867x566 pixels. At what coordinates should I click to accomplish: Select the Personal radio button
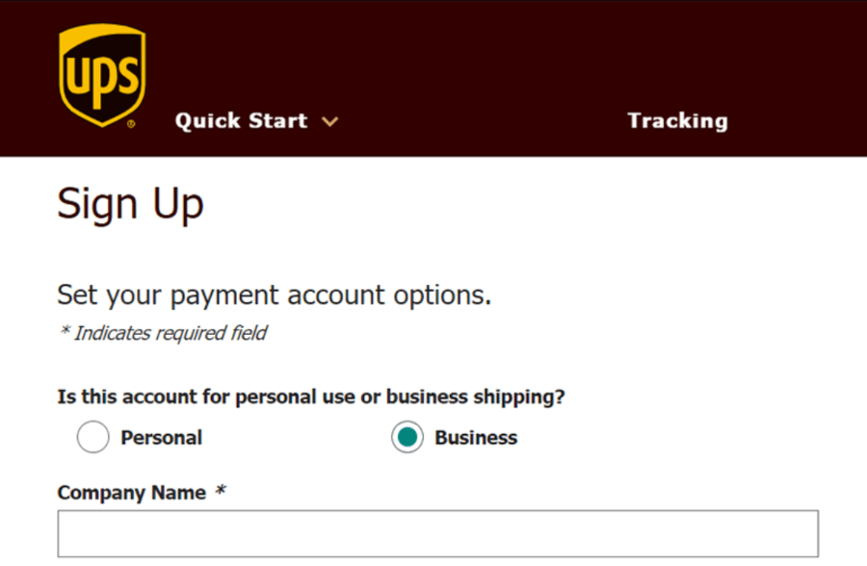click(x=93, y=437)
